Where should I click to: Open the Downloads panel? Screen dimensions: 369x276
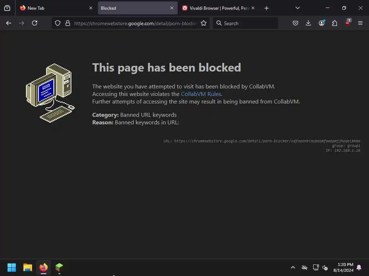tap(308, 23)
